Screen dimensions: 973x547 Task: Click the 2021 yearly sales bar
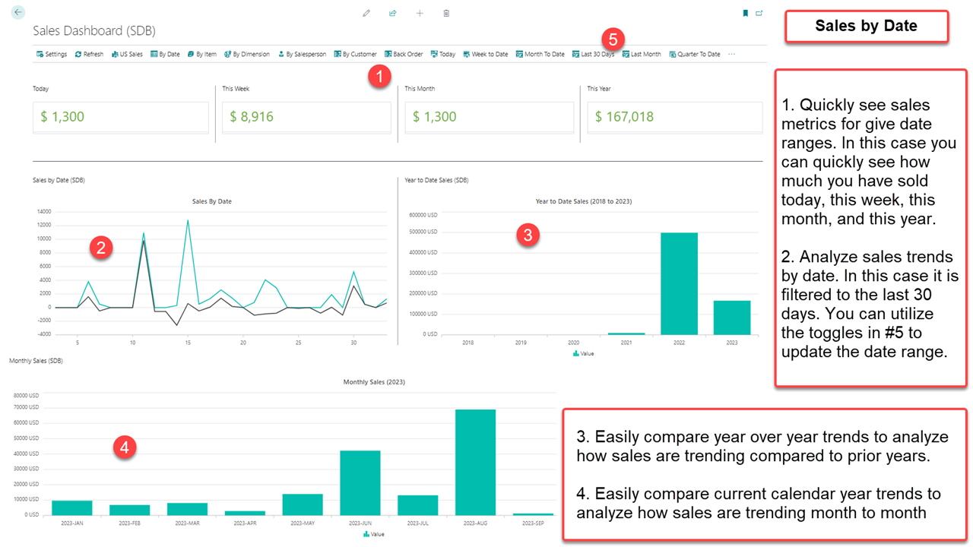[x=626, y=334]
